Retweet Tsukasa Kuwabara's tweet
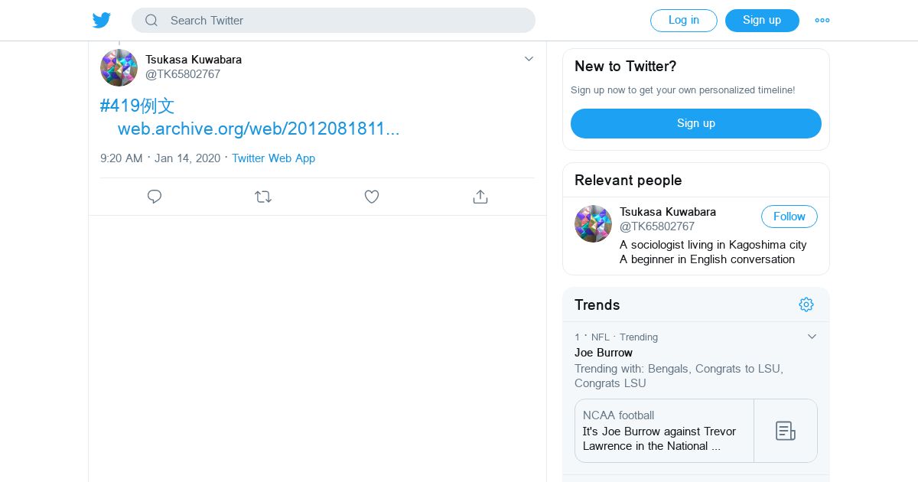918x482 pixels. tap(263, 197)
